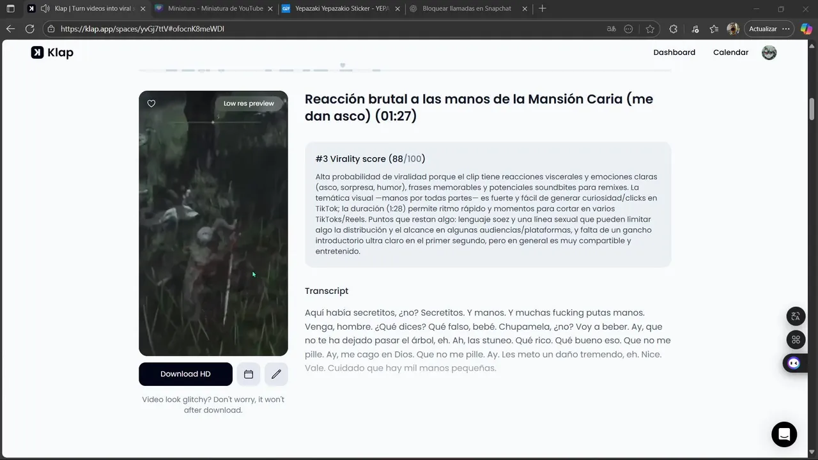The image size is (818, 460).
Task: View site information lock icon
Action: pos(51,29)
